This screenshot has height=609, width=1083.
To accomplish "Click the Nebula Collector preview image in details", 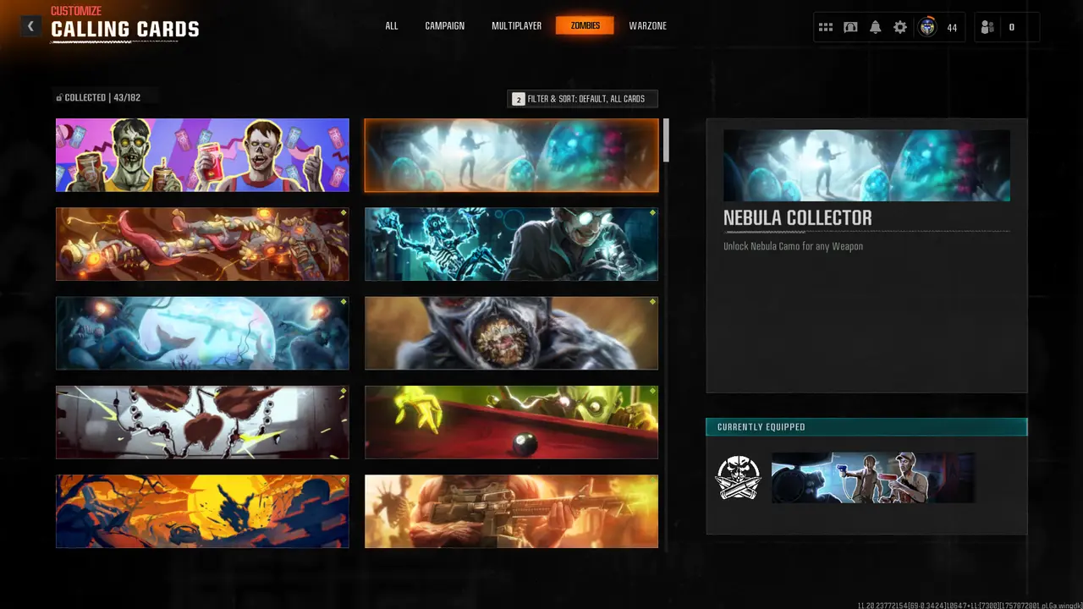I will pos(866,165).
